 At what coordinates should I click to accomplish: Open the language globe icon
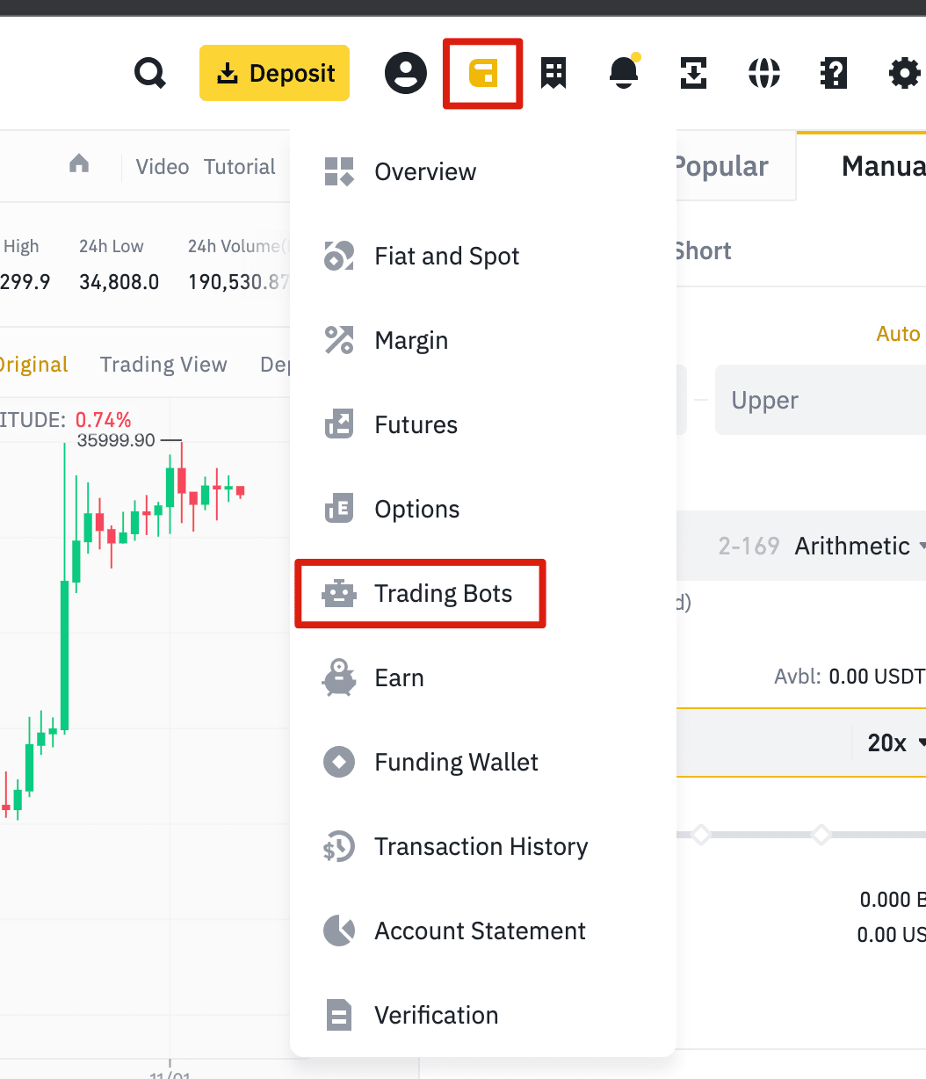[764, 74]
